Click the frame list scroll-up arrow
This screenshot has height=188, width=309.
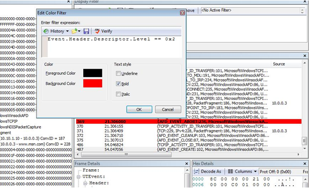click(x=305, y=63)
